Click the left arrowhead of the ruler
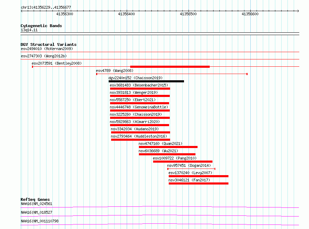309x229 pixels. tap(22, 11)
